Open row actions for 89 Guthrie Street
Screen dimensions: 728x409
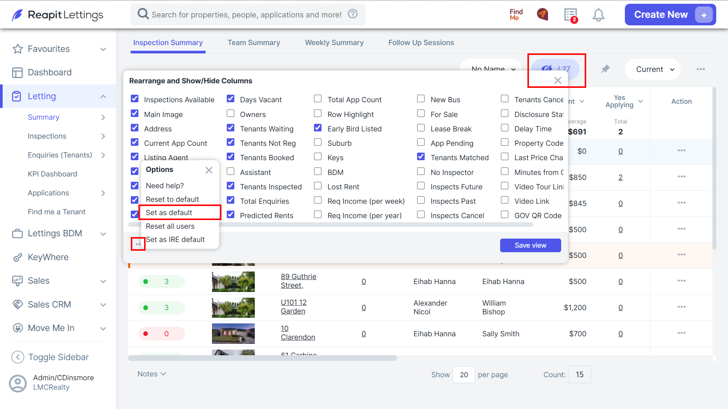pos(681,281)
